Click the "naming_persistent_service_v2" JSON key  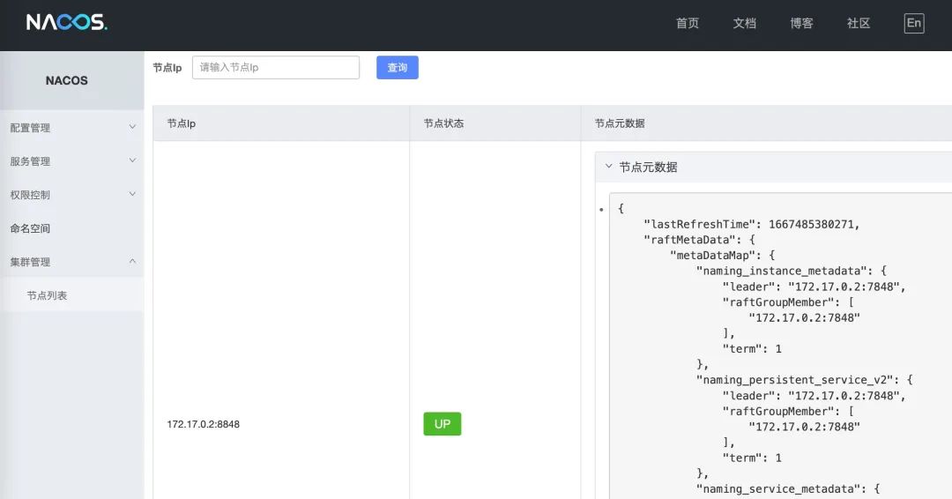point(795,379)
